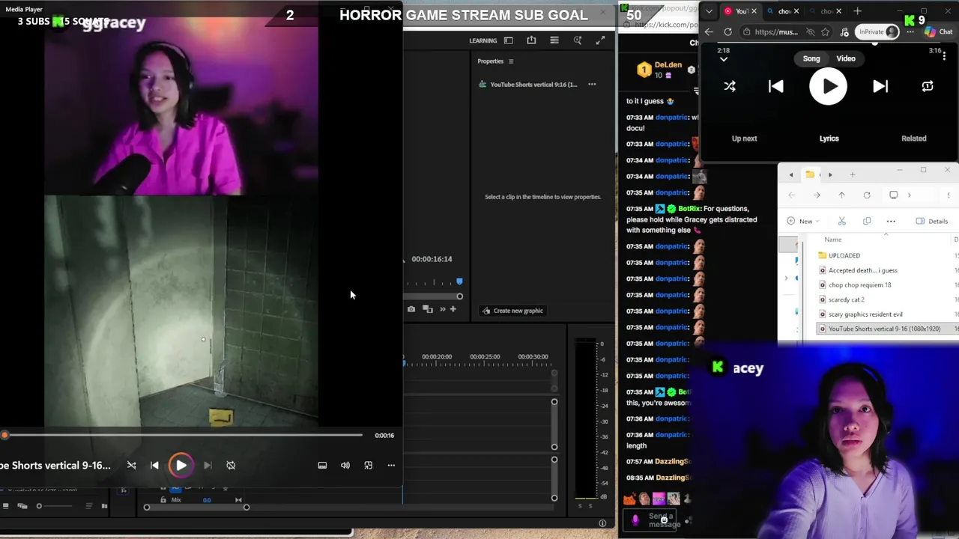Refresh the File Explorer folder

coord(867,195)
